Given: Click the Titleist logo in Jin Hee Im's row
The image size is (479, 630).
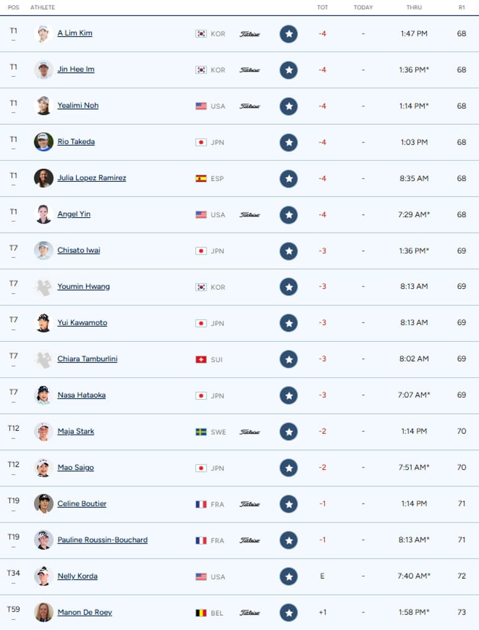Looking at the screenshot, I should tap(249, 70).
